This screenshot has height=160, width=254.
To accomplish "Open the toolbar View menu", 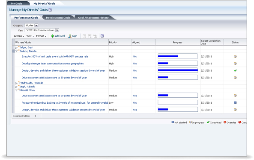I will pyautogui.click(x=30, y=36).
